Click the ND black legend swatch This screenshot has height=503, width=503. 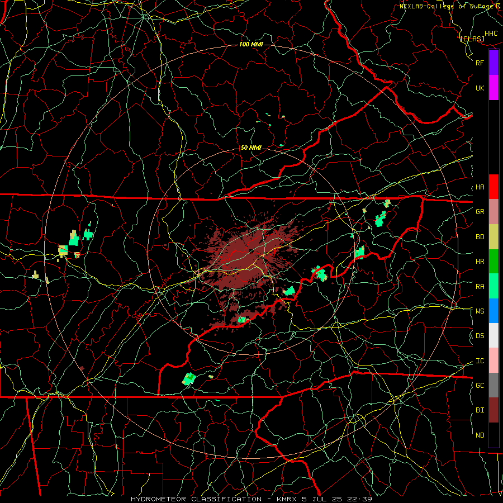coord(493,435)
